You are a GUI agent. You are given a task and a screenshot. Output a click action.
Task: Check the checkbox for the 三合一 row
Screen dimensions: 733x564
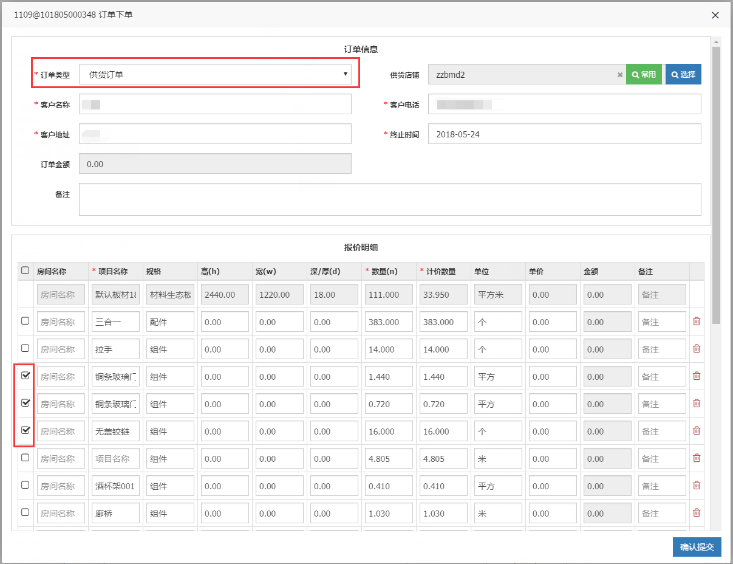click(25, 320)
